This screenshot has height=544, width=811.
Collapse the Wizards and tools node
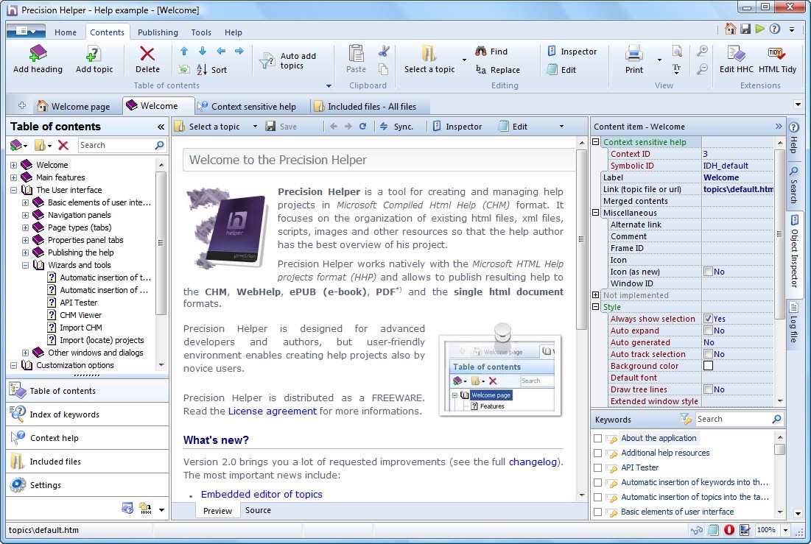[25, 265]
